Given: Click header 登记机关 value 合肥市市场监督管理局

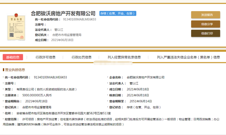Looking at the screenshot, I should tap(67, 35).
